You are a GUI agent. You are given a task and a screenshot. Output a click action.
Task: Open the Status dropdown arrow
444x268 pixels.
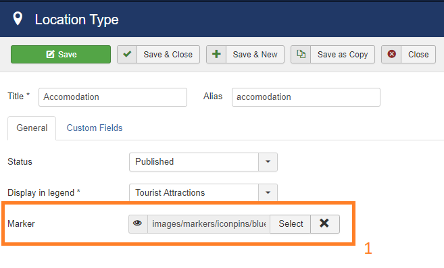[268, 162]
